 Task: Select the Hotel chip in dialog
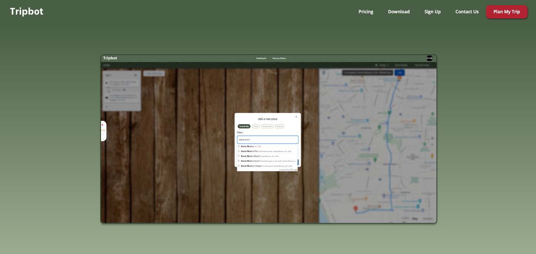[256, 126]
